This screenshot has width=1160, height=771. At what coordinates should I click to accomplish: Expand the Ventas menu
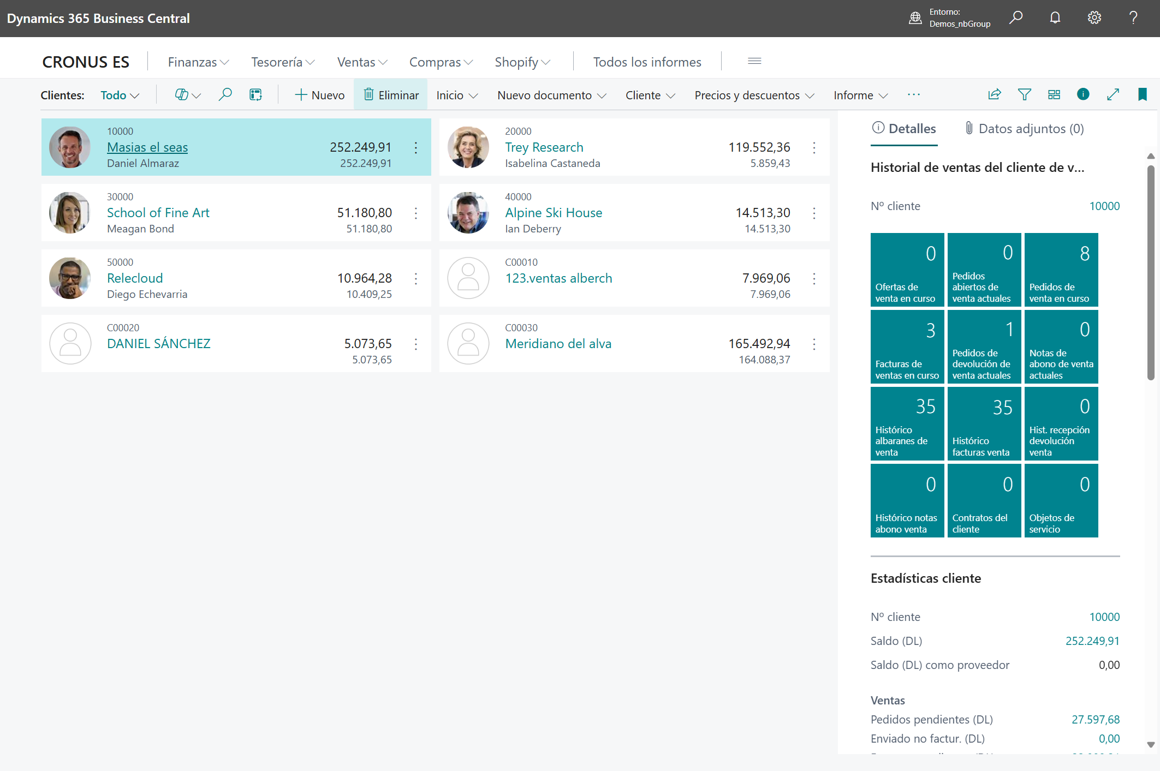pyautogui.click(x=362, y=62)
